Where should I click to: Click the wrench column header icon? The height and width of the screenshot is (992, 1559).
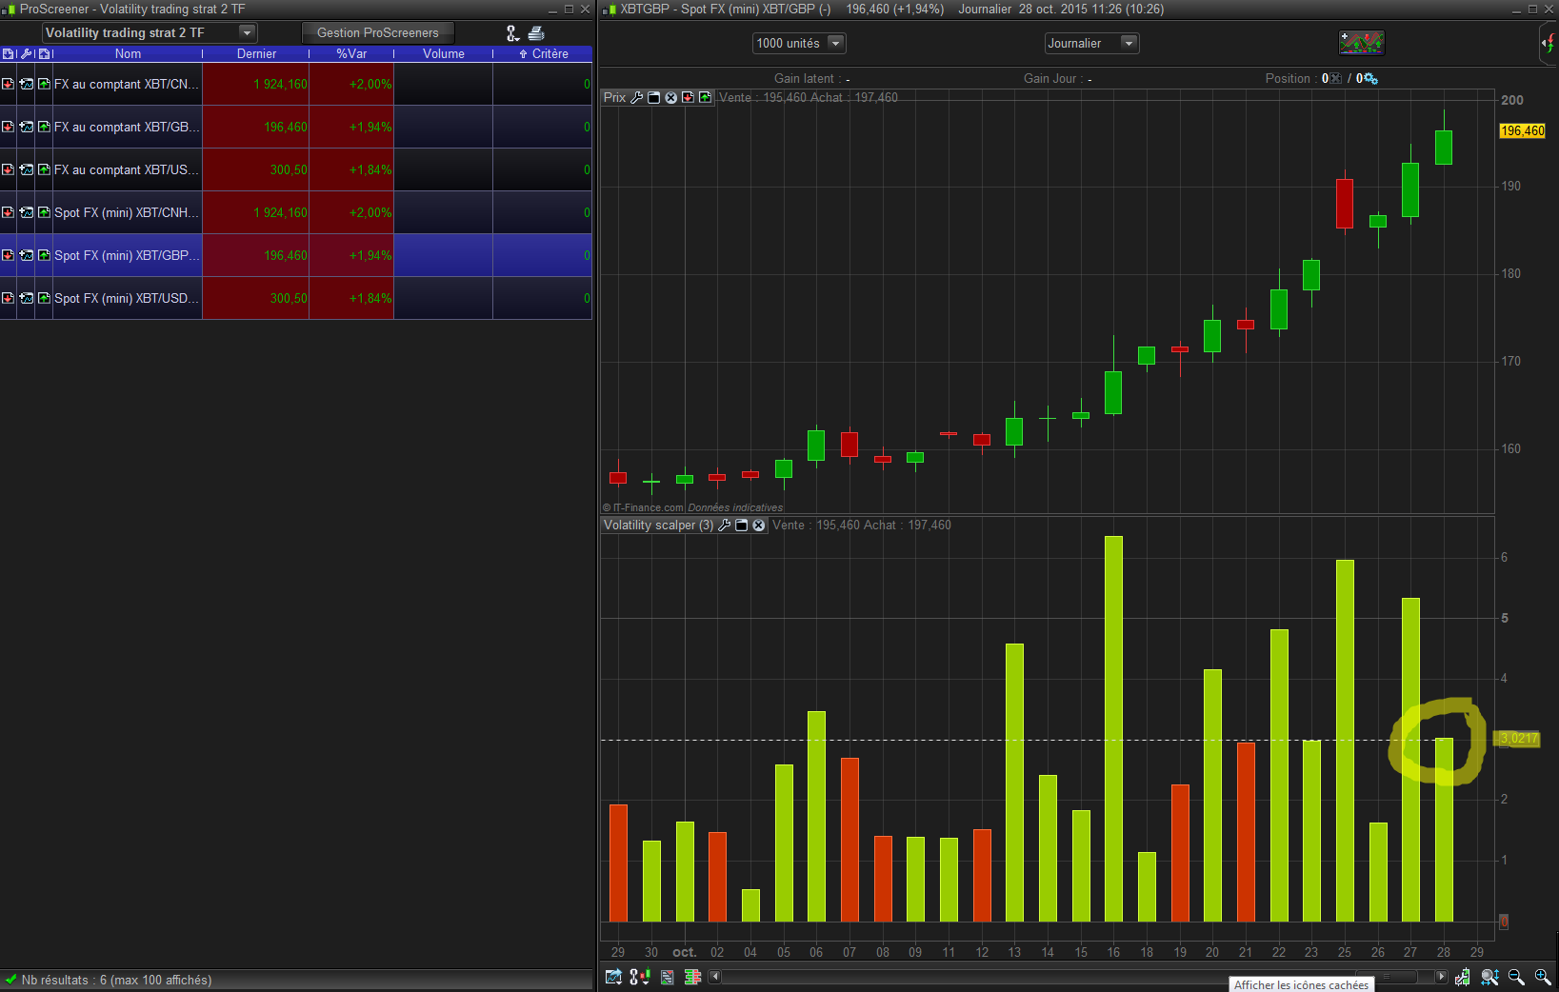26,53
